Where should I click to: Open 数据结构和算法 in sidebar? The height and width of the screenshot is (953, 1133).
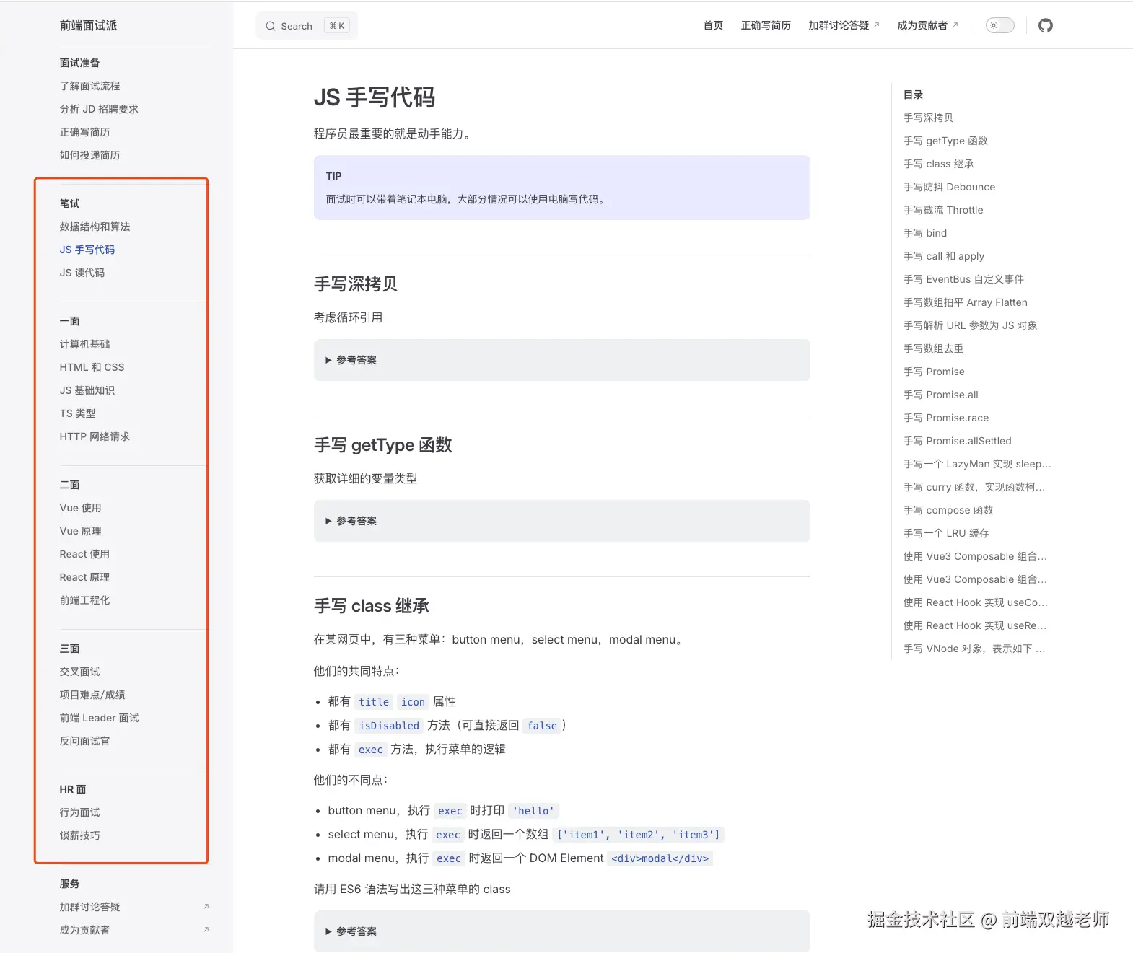point(95,227)
